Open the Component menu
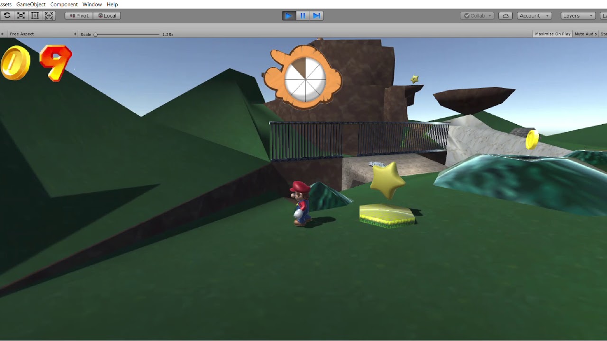 point(64,4)
